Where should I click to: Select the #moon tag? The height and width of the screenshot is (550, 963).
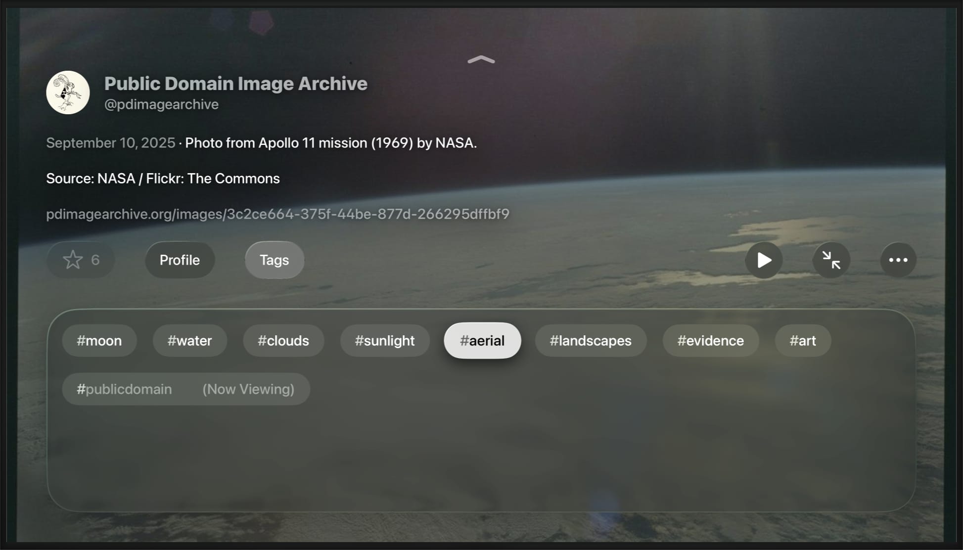(x=99, y=340)
